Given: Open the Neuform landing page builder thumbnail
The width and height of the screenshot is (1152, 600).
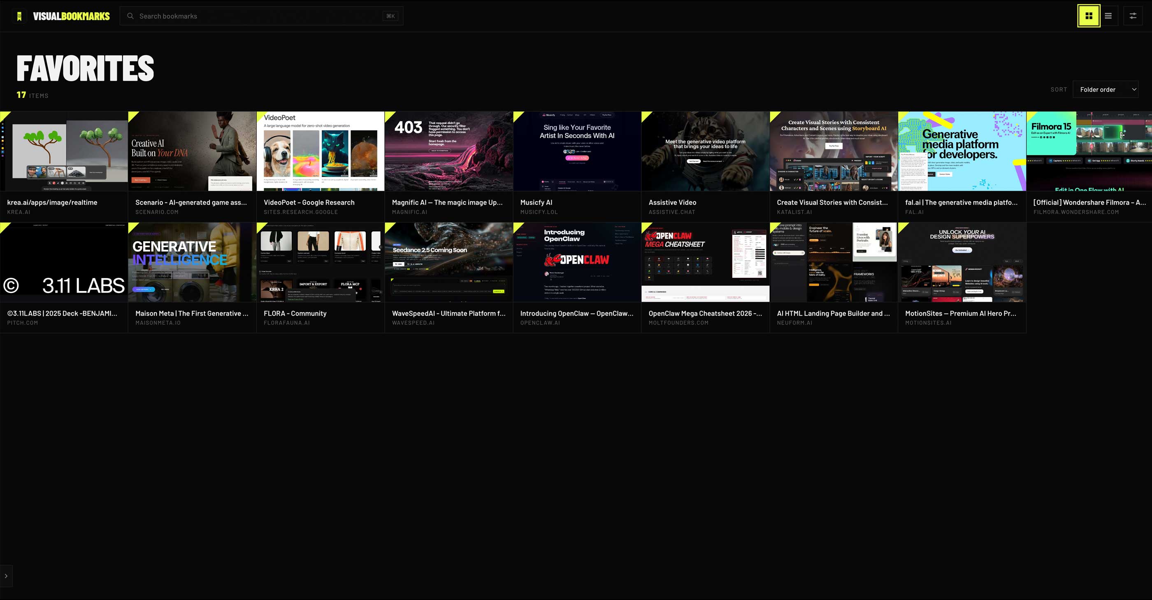Looking at the screenshot, I should point(834,262).
